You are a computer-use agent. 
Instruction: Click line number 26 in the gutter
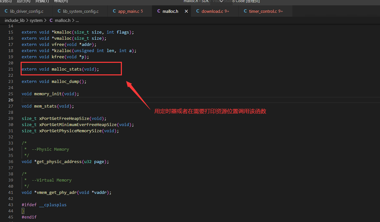[x=11, y=100]
